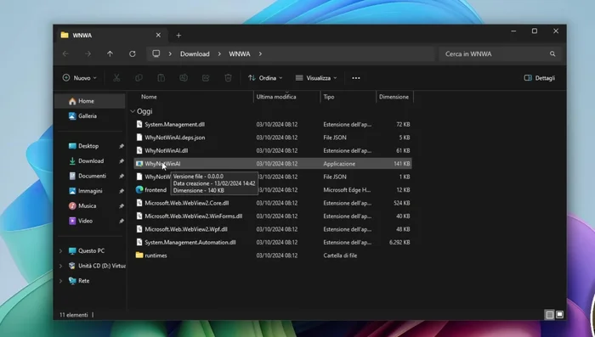Viewport: 595px width, 337px height.
Task: Select the WhyNotWinAI application file
Action: click(x=273, y=163)
